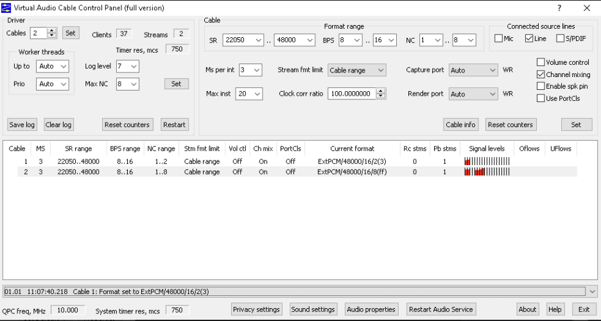Click the Signal levels column header
The width and height of the screenshot is (601, 321).
[x=487, y=149]
